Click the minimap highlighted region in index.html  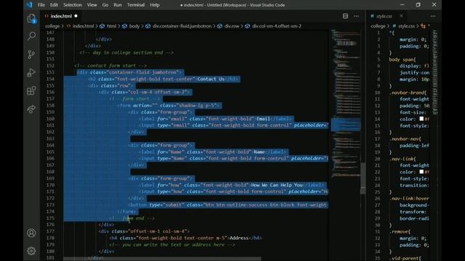pyautogui.click(x=346, y=125)
